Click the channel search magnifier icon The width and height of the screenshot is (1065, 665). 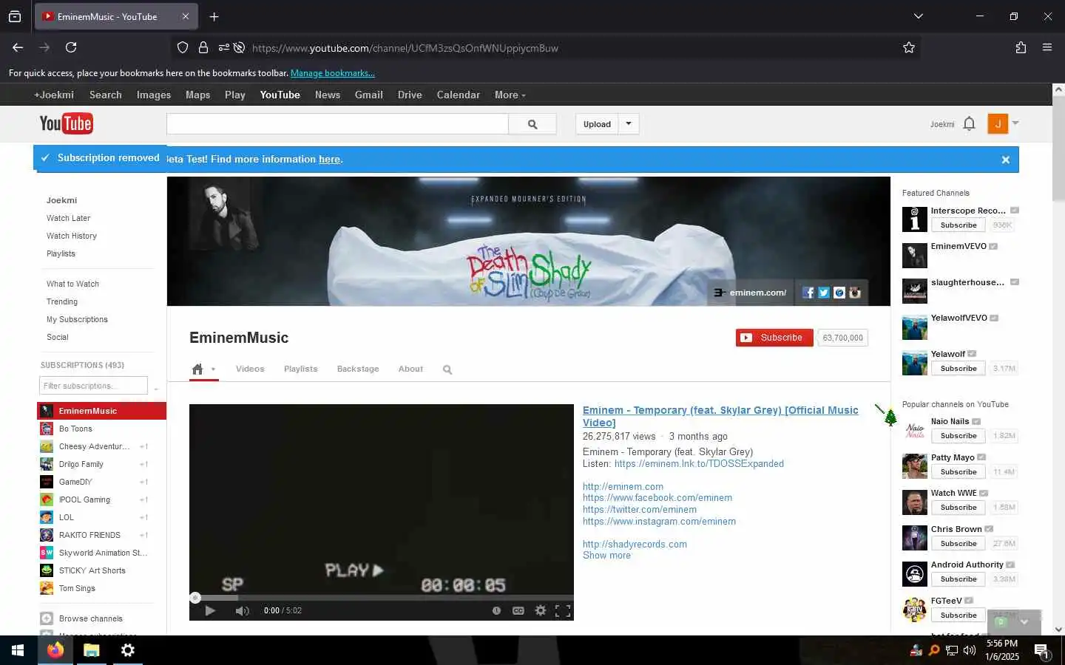tap(447, 369)
